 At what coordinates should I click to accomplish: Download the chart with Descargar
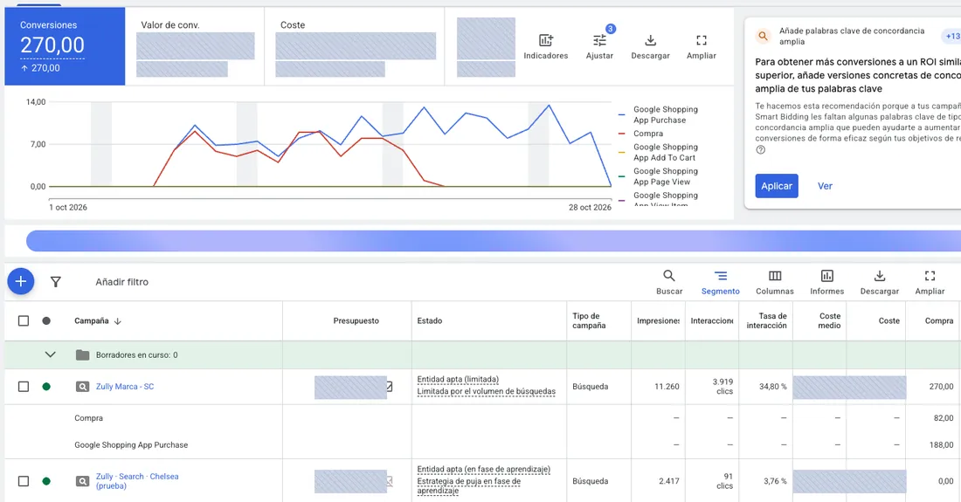(x=650, y=46)
